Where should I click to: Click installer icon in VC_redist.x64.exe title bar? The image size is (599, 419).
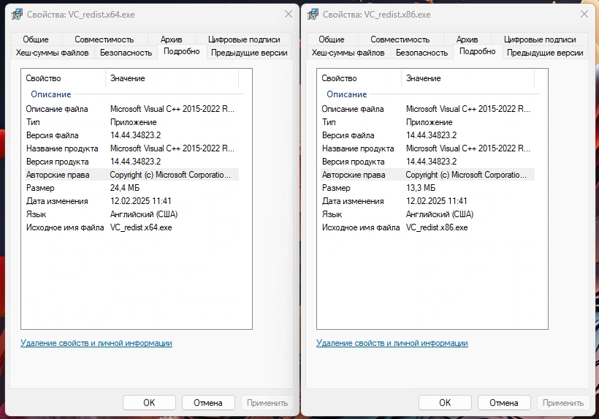17,15
